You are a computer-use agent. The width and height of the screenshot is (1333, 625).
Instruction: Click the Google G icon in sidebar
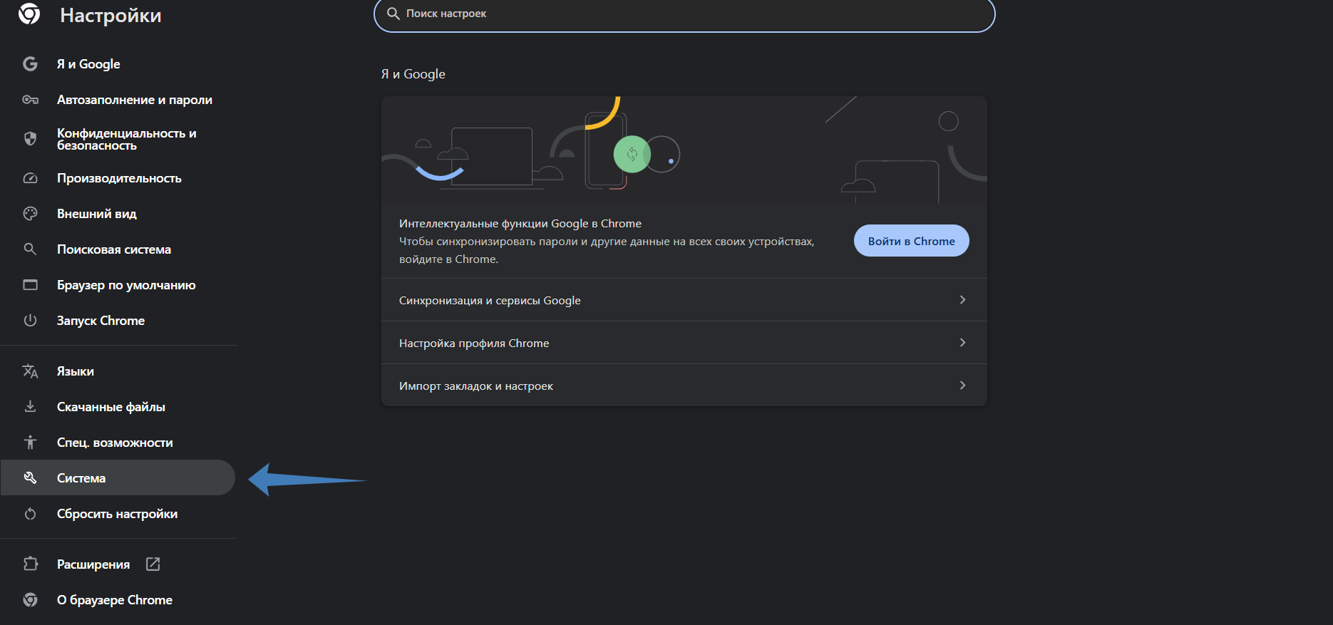coord(30,64)
